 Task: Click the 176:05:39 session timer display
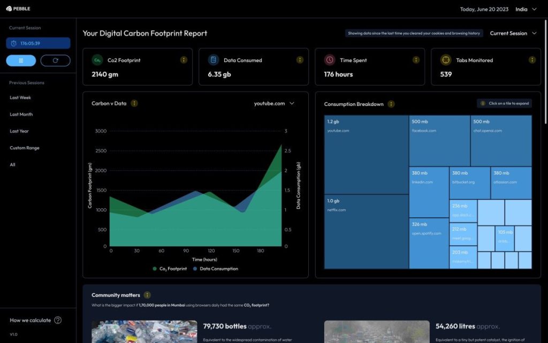coord(38,43)
